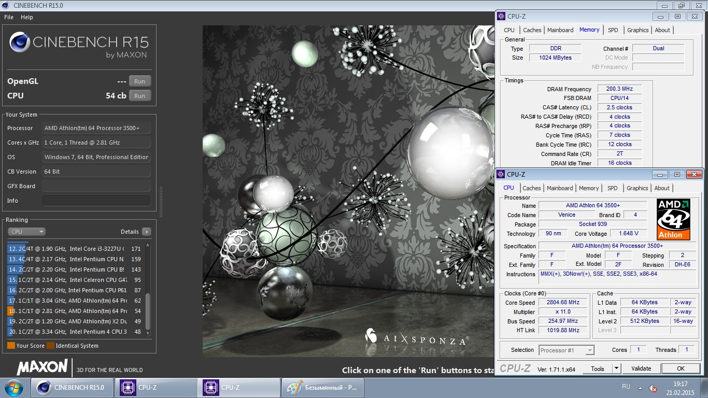
Task: Open SPD tab in lower CPU-Z window
Action: point(612,188)
